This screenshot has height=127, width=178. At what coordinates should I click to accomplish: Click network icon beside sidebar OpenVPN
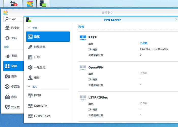(30, 106)
